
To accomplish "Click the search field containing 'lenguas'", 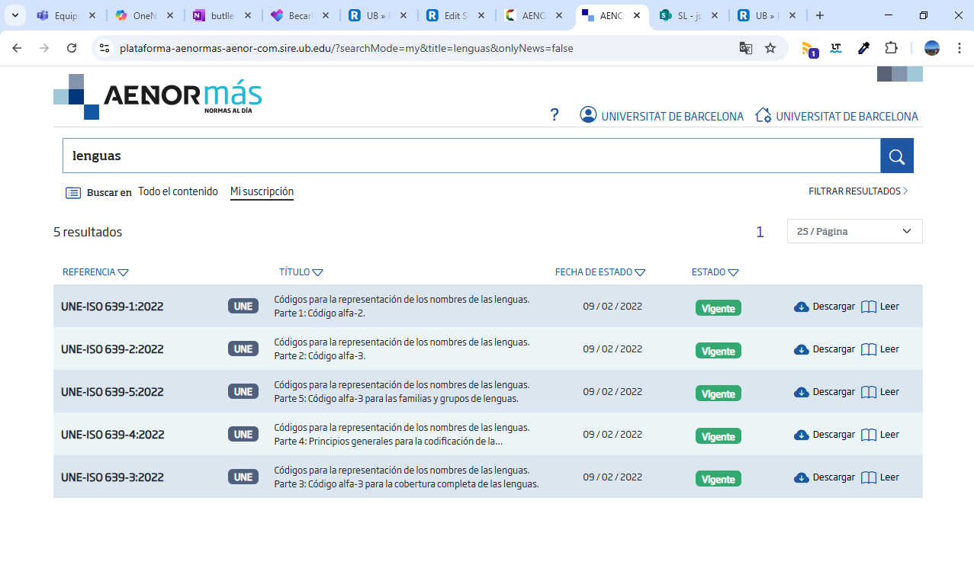I will (471, 156).
